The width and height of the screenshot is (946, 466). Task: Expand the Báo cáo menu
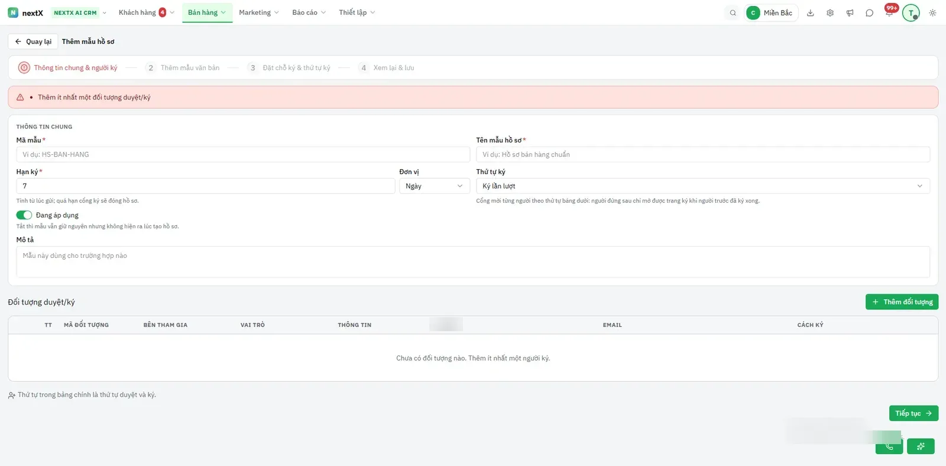click(x=309, y=12)
